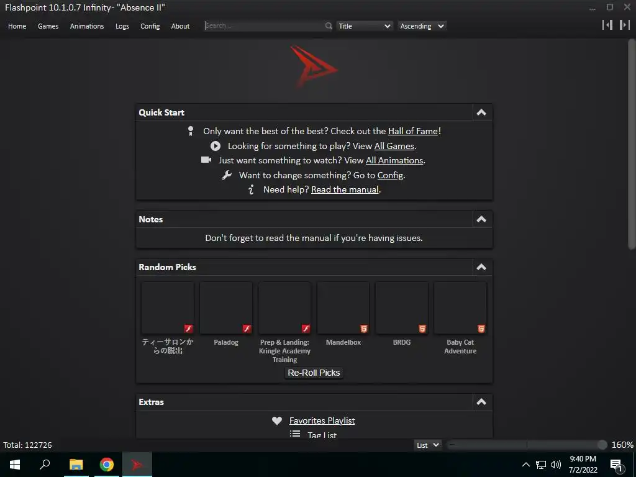Viewport: 636px width, 477px height.
Task: Open the Ascending order dropdown
Action: (422, 26)
